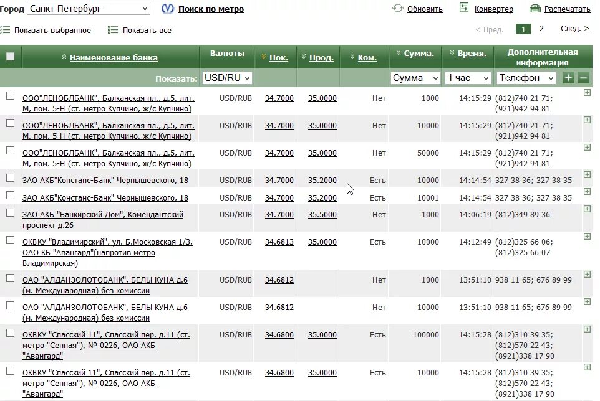
Task: Check the box for Леноблбанк row with sum 10000
Action: coord(11,123)
